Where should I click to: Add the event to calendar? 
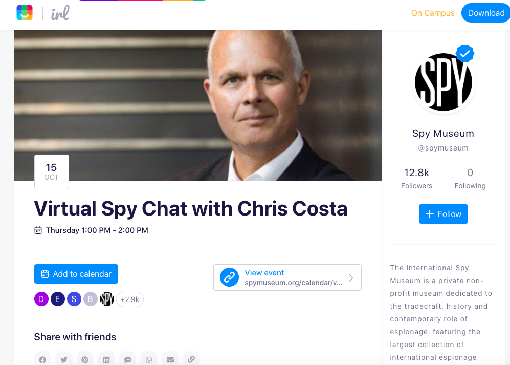tap(76, 274)
